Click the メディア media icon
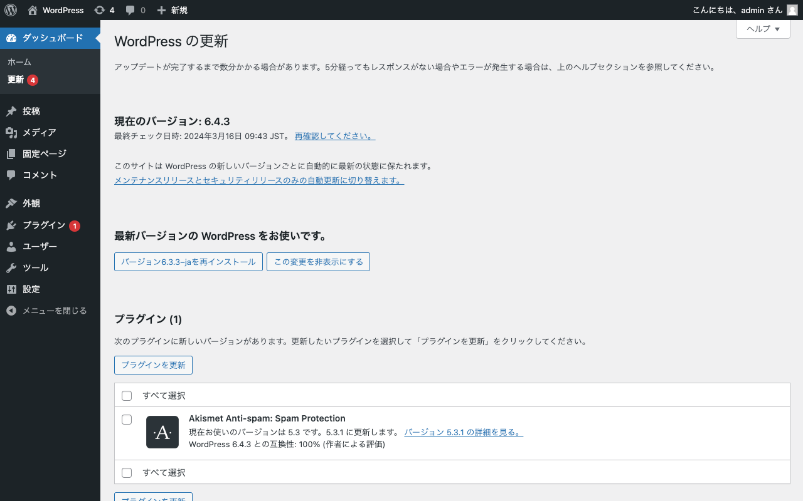The width and height of the screenshot is (803, 501). pyautogui.click(x=11, y=133)
